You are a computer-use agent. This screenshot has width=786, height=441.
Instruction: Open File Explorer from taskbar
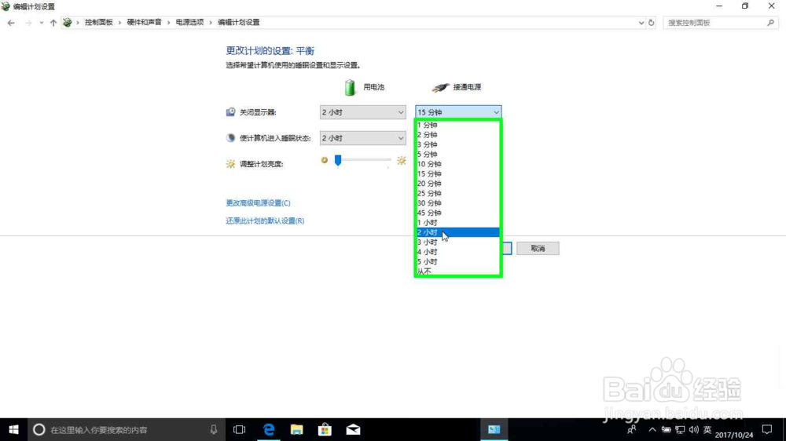[x=297, y=429]
